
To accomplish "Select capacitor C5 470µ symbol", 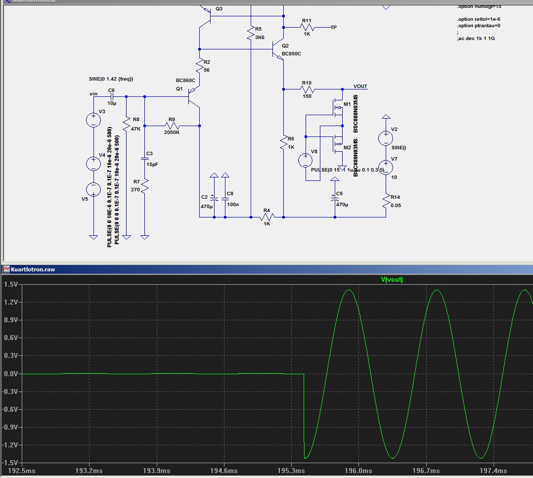I will point(335,199).
